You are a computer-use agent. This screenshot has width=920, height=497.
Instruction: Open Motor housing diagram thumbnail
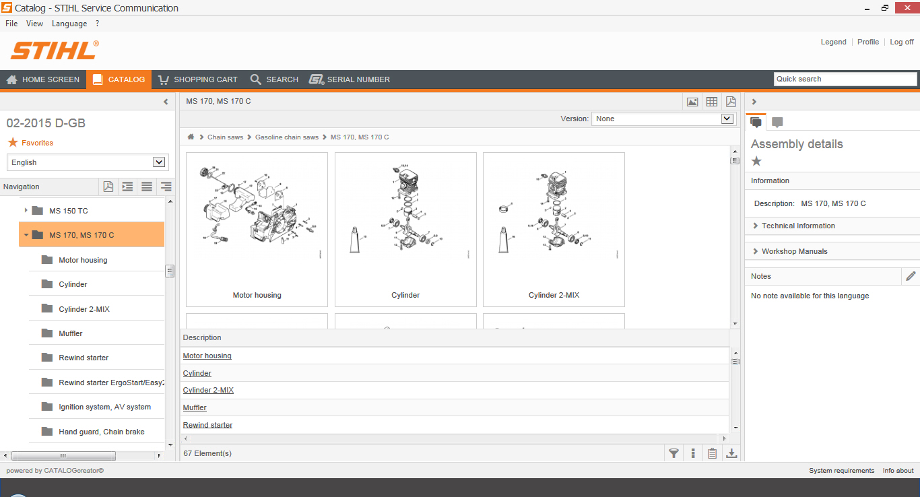point(257,230)
